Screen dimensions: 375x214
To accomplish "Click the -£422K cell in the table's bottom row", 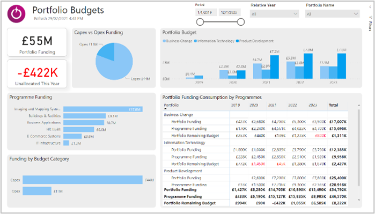I will tap(278, 203).
